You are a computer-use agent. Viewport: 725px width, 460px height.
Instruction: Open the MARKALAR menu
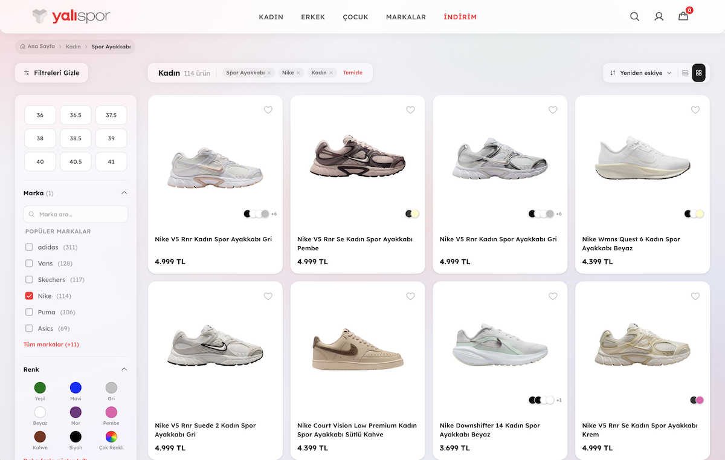pyautogui.click(x=406, y=17)
